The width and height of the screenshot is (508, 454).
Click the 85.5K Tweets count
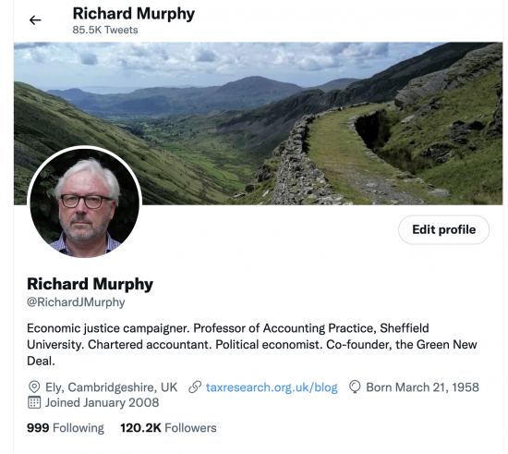tap(105, 30)
